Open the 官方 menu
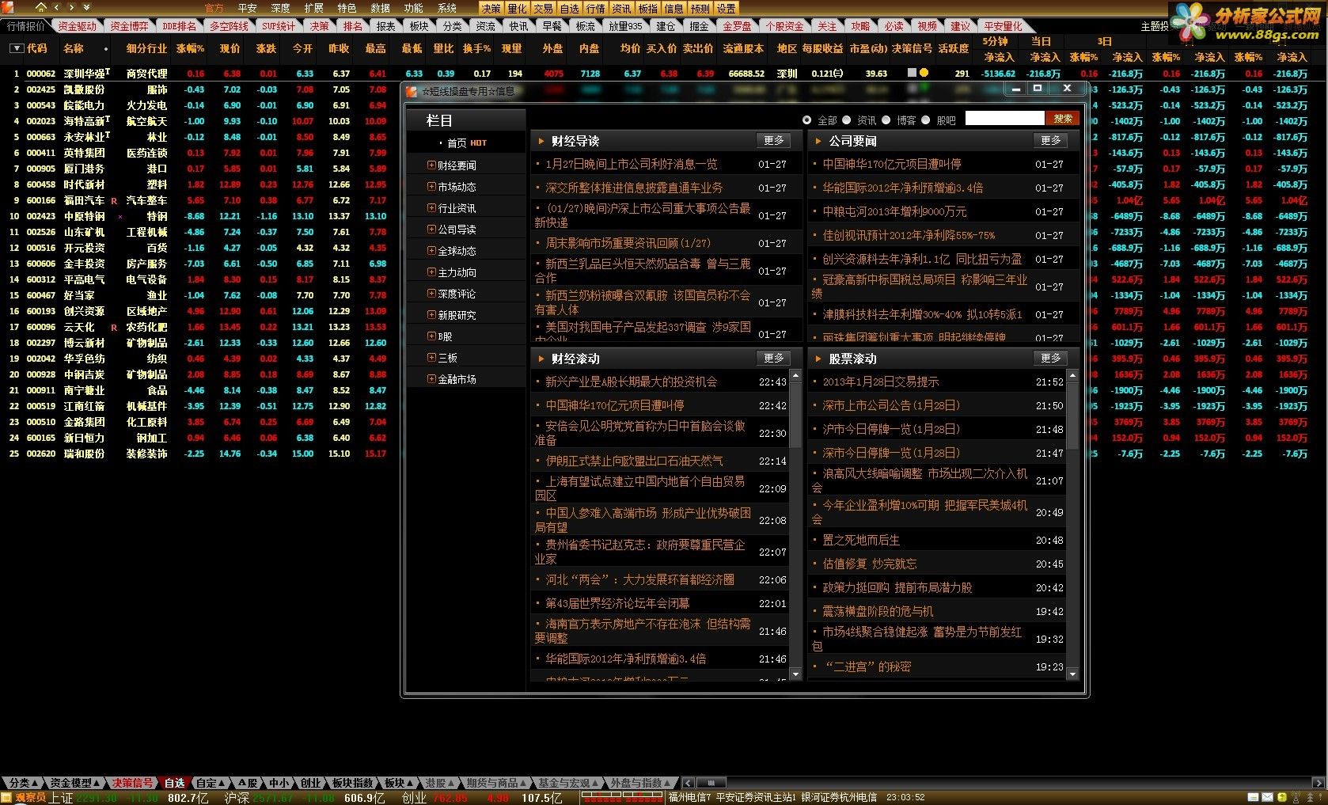 coord(214,8)
